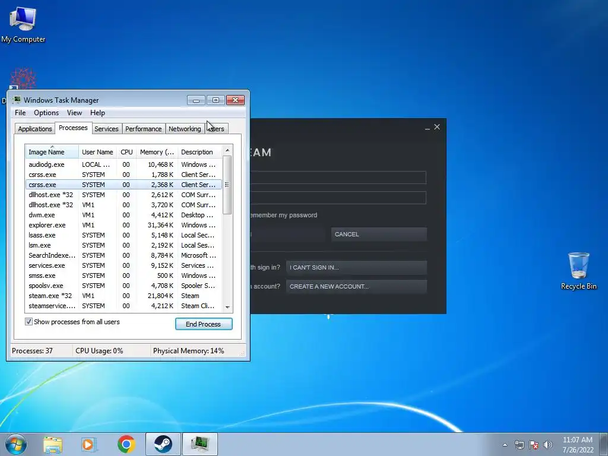Select dllhost.exe *32 row owned by VM1
The image size is (608, 456).
click(123, 205)
